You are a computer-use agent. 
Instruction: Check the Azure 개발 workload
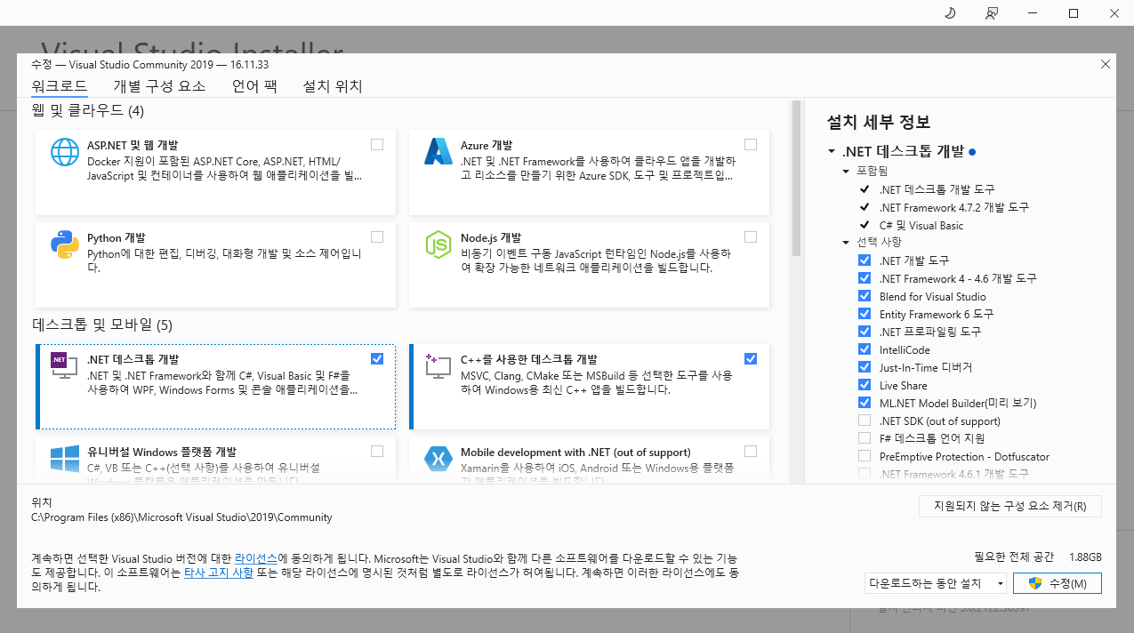[x=751, y=144]
